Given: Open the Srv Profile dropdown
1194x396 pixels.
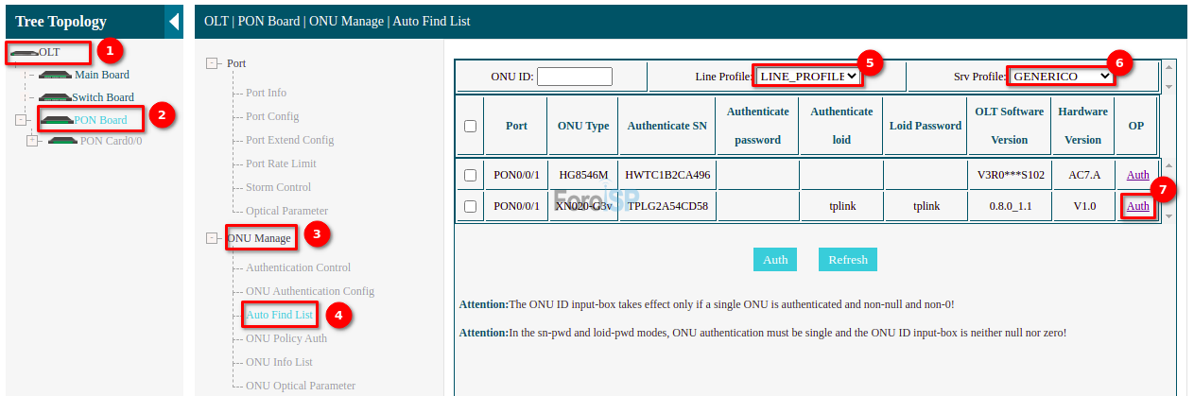Looking at the screenshot, I should 1060,76.
